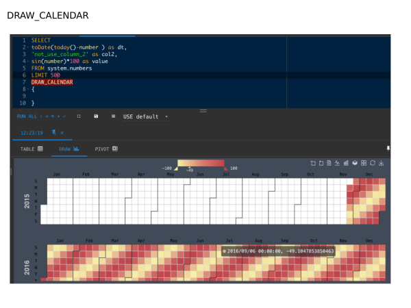The width and height of the screenshot is (411, 308).
Task: Restore the chart with refresh icon
Action: tap(372, 163)
